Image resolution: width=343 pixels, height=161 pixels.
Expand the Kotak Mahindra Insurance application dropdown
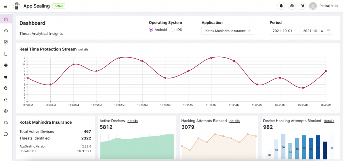point(228,31)
